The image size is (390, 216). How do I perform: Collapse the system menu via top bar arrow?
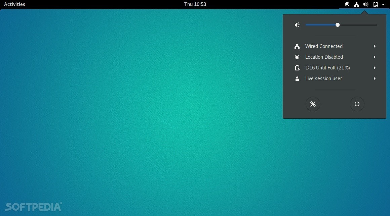coord(383,4)
